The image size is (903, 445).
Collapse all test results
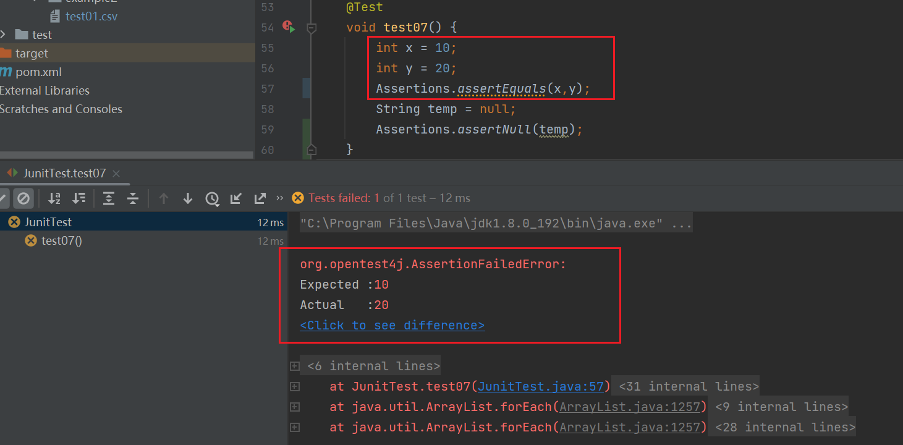(x=133, y=198)
